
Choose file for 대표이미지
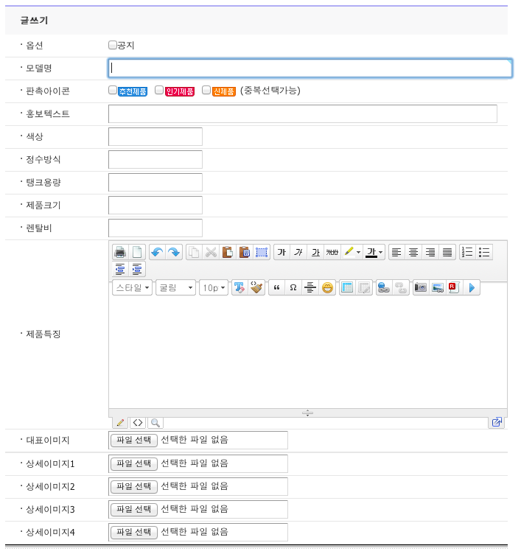click(133, 441)
